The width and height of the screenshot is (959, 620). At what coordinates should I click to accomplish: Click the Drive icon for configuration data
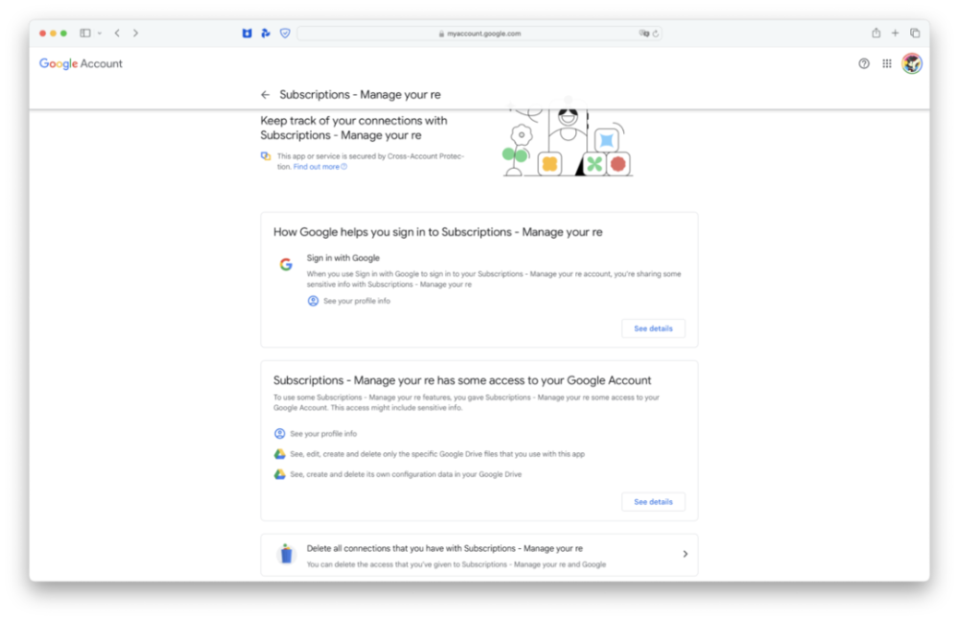coord(279,474)
